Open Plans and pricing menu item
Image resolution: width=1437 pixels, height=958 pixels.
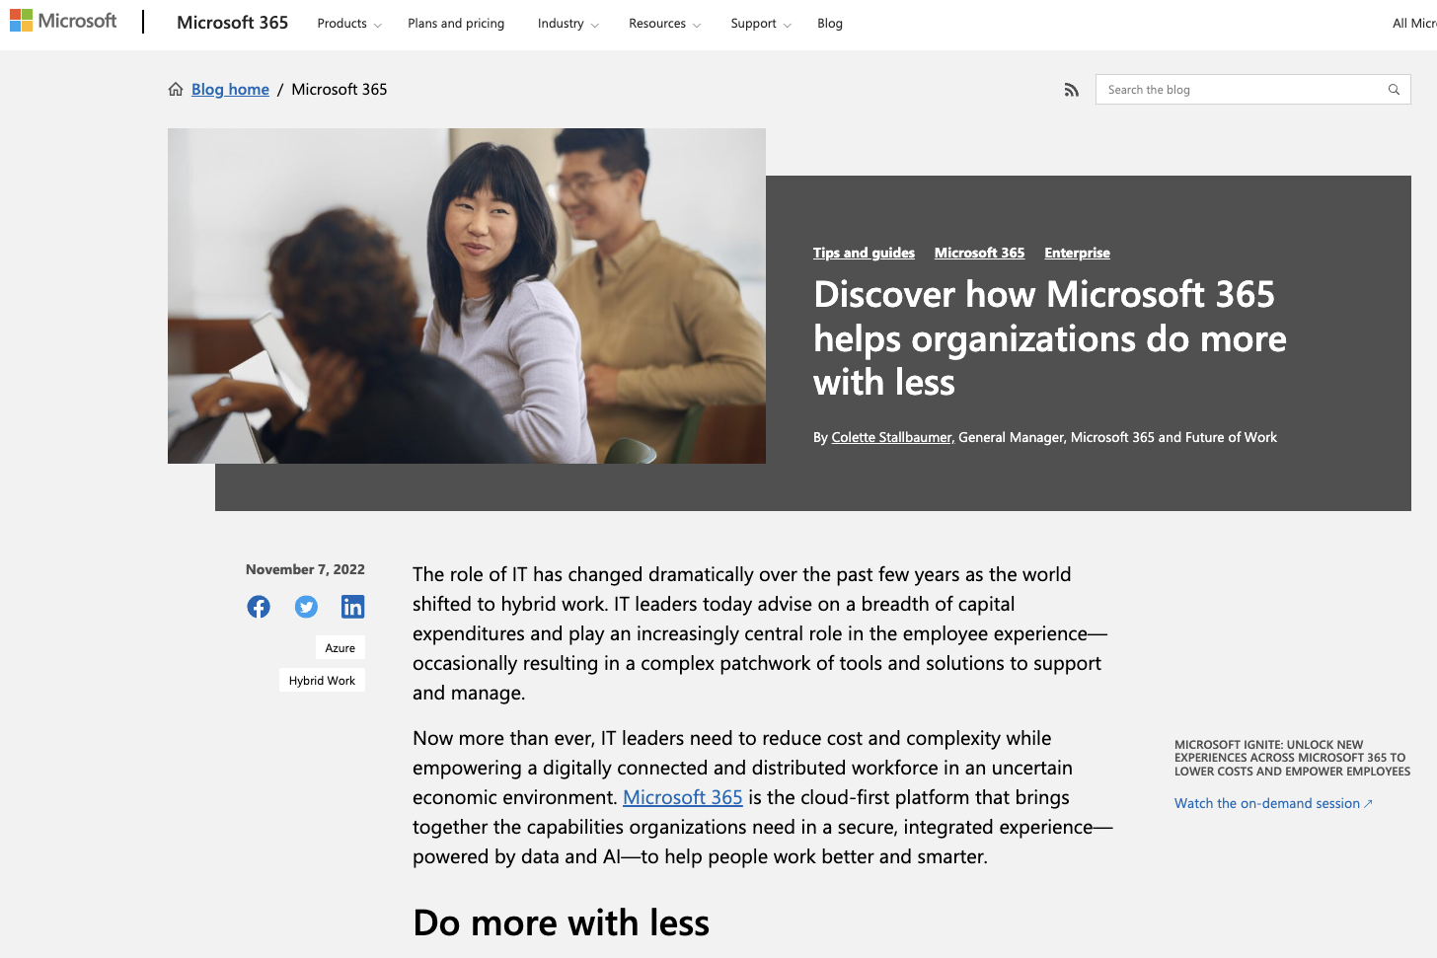click(456, 24)
